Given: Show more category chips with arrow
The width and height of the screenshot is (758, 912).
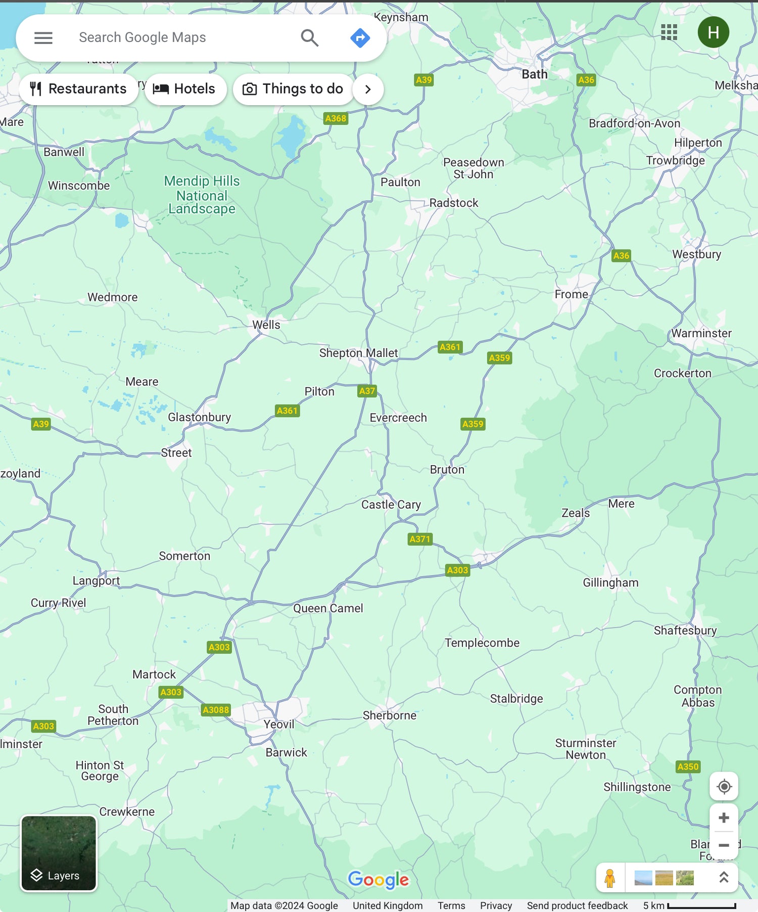Looking at the screenshot, I should pyautogui.click(x=368, y=89).
